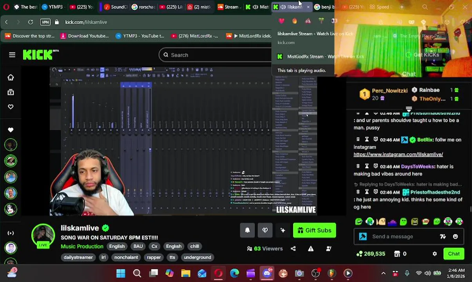Show hidden system tray icons chevron
Screen dimensions: 472x282
coord(383,273)
